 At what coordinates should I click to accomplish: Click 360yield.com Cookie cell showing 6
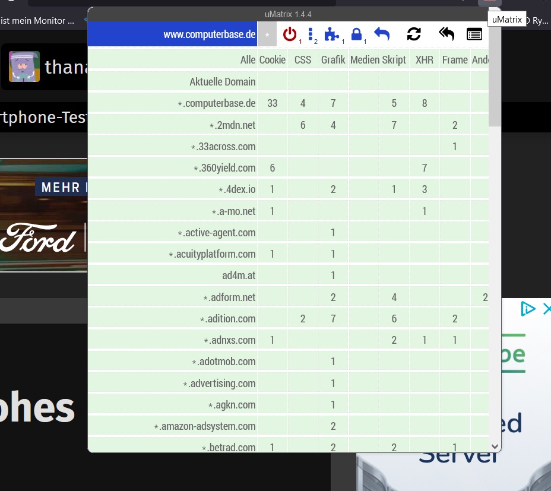pyautogui.click(x=273, y=167)
